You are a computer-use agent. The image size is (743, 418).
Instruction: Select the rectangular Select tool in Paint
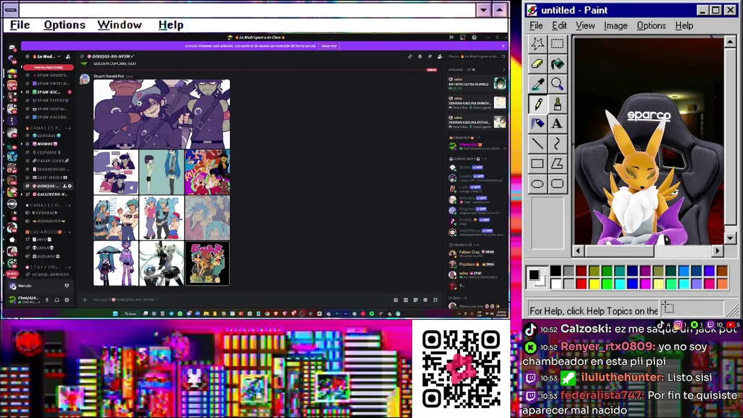click(x=557, y=44)
